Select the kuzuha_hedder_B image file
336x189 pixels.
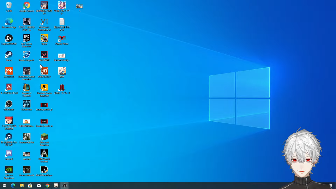(44, 107)
